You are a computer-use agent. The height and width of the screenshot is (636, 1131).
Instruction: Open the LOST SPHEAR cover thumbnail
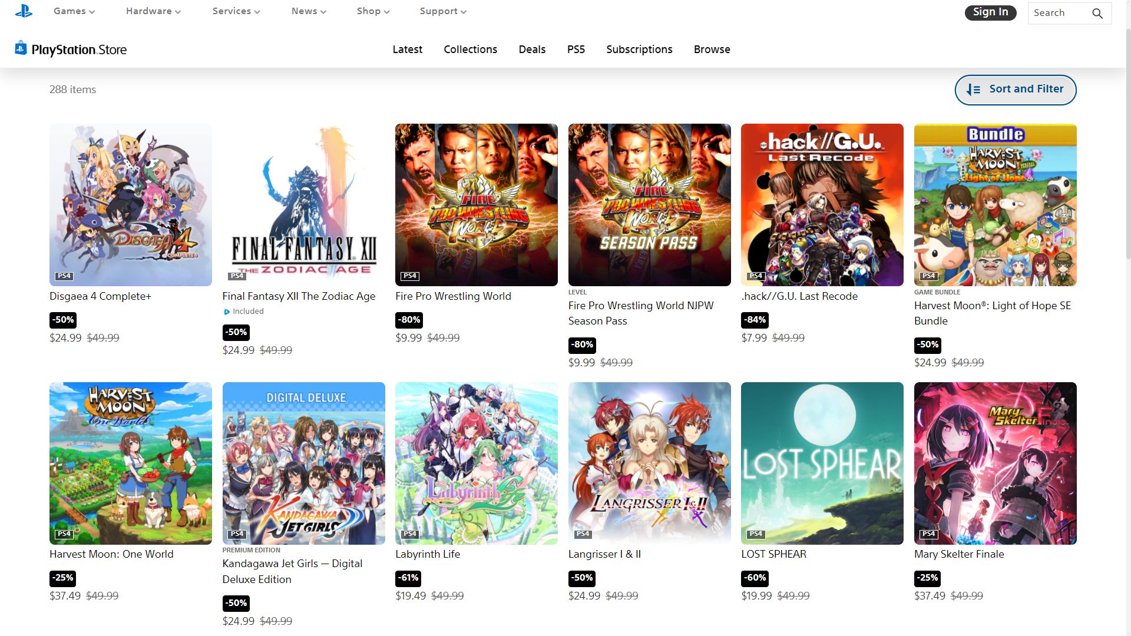[822, 463]
